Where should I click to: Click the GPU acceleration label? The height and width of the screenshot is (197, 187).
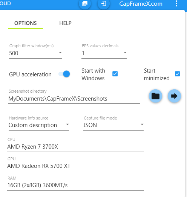click(30, 74)
